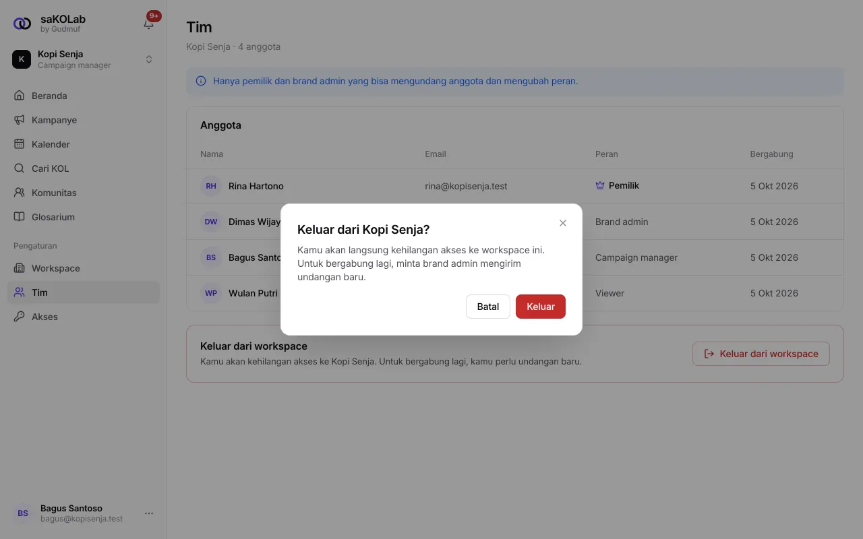This screenshot has width=863, height=539.
Task: Open the Kalender page
Action: click(84, 144)
